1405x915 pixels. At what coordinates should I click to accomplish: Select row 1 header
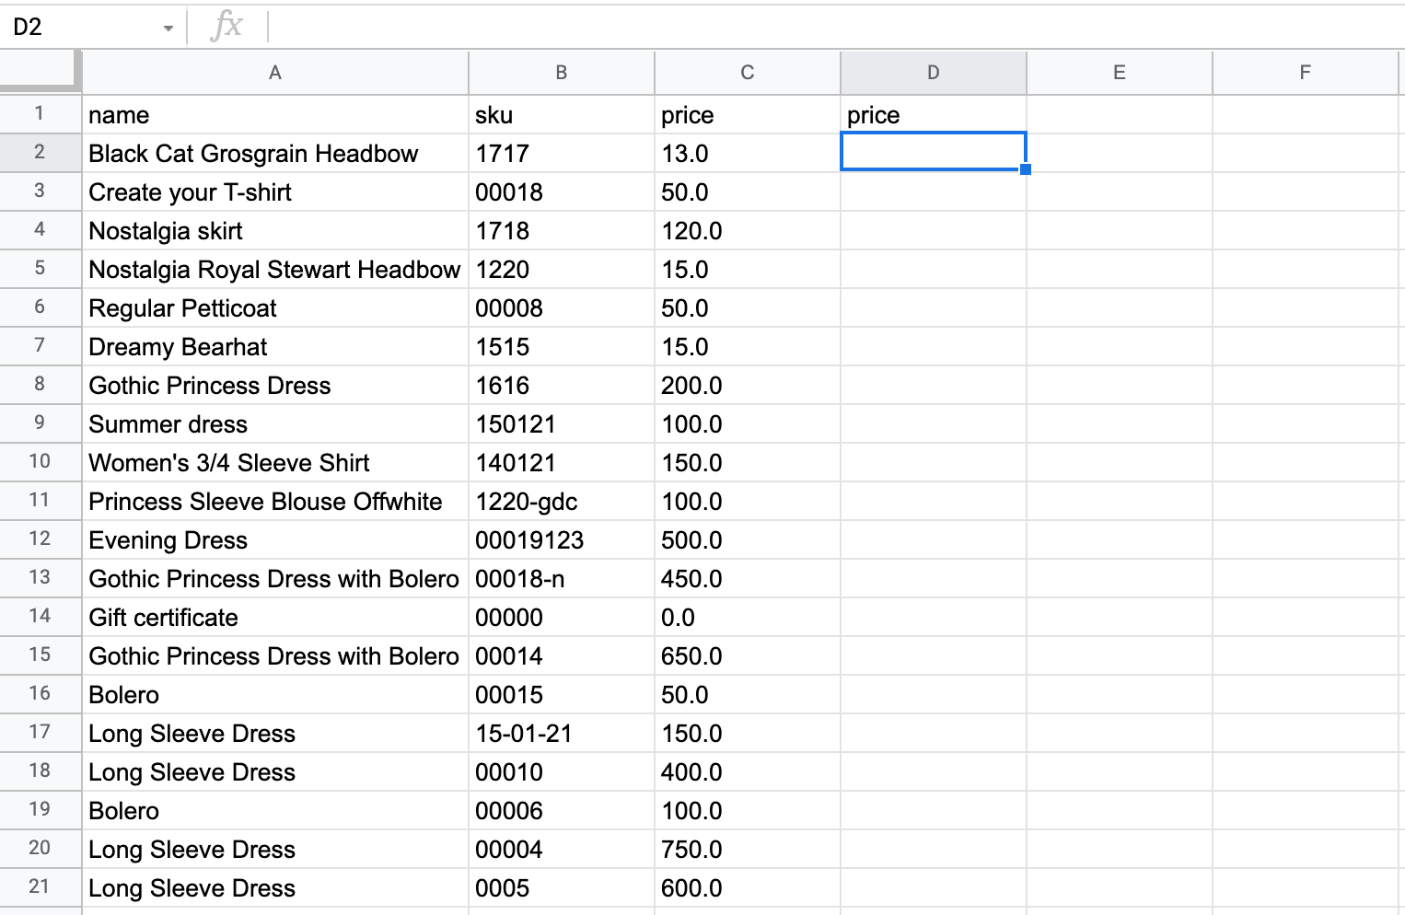(40, 114)
